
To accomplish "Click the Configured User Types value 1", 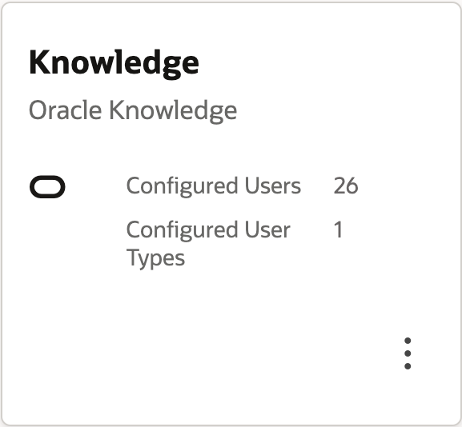I will pos(338,229).
